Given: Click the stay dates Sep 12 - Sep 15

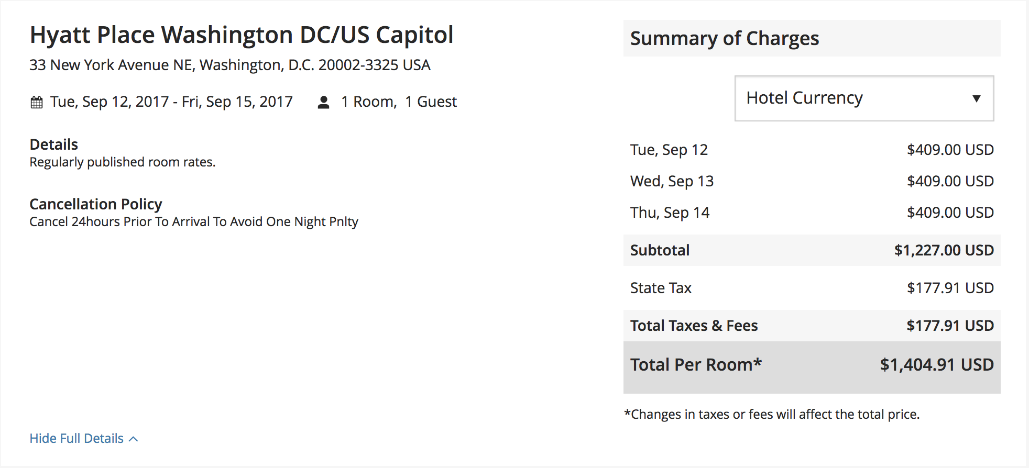Looking at the screenshot, I should pyautogui.click(x=171, y=102).
